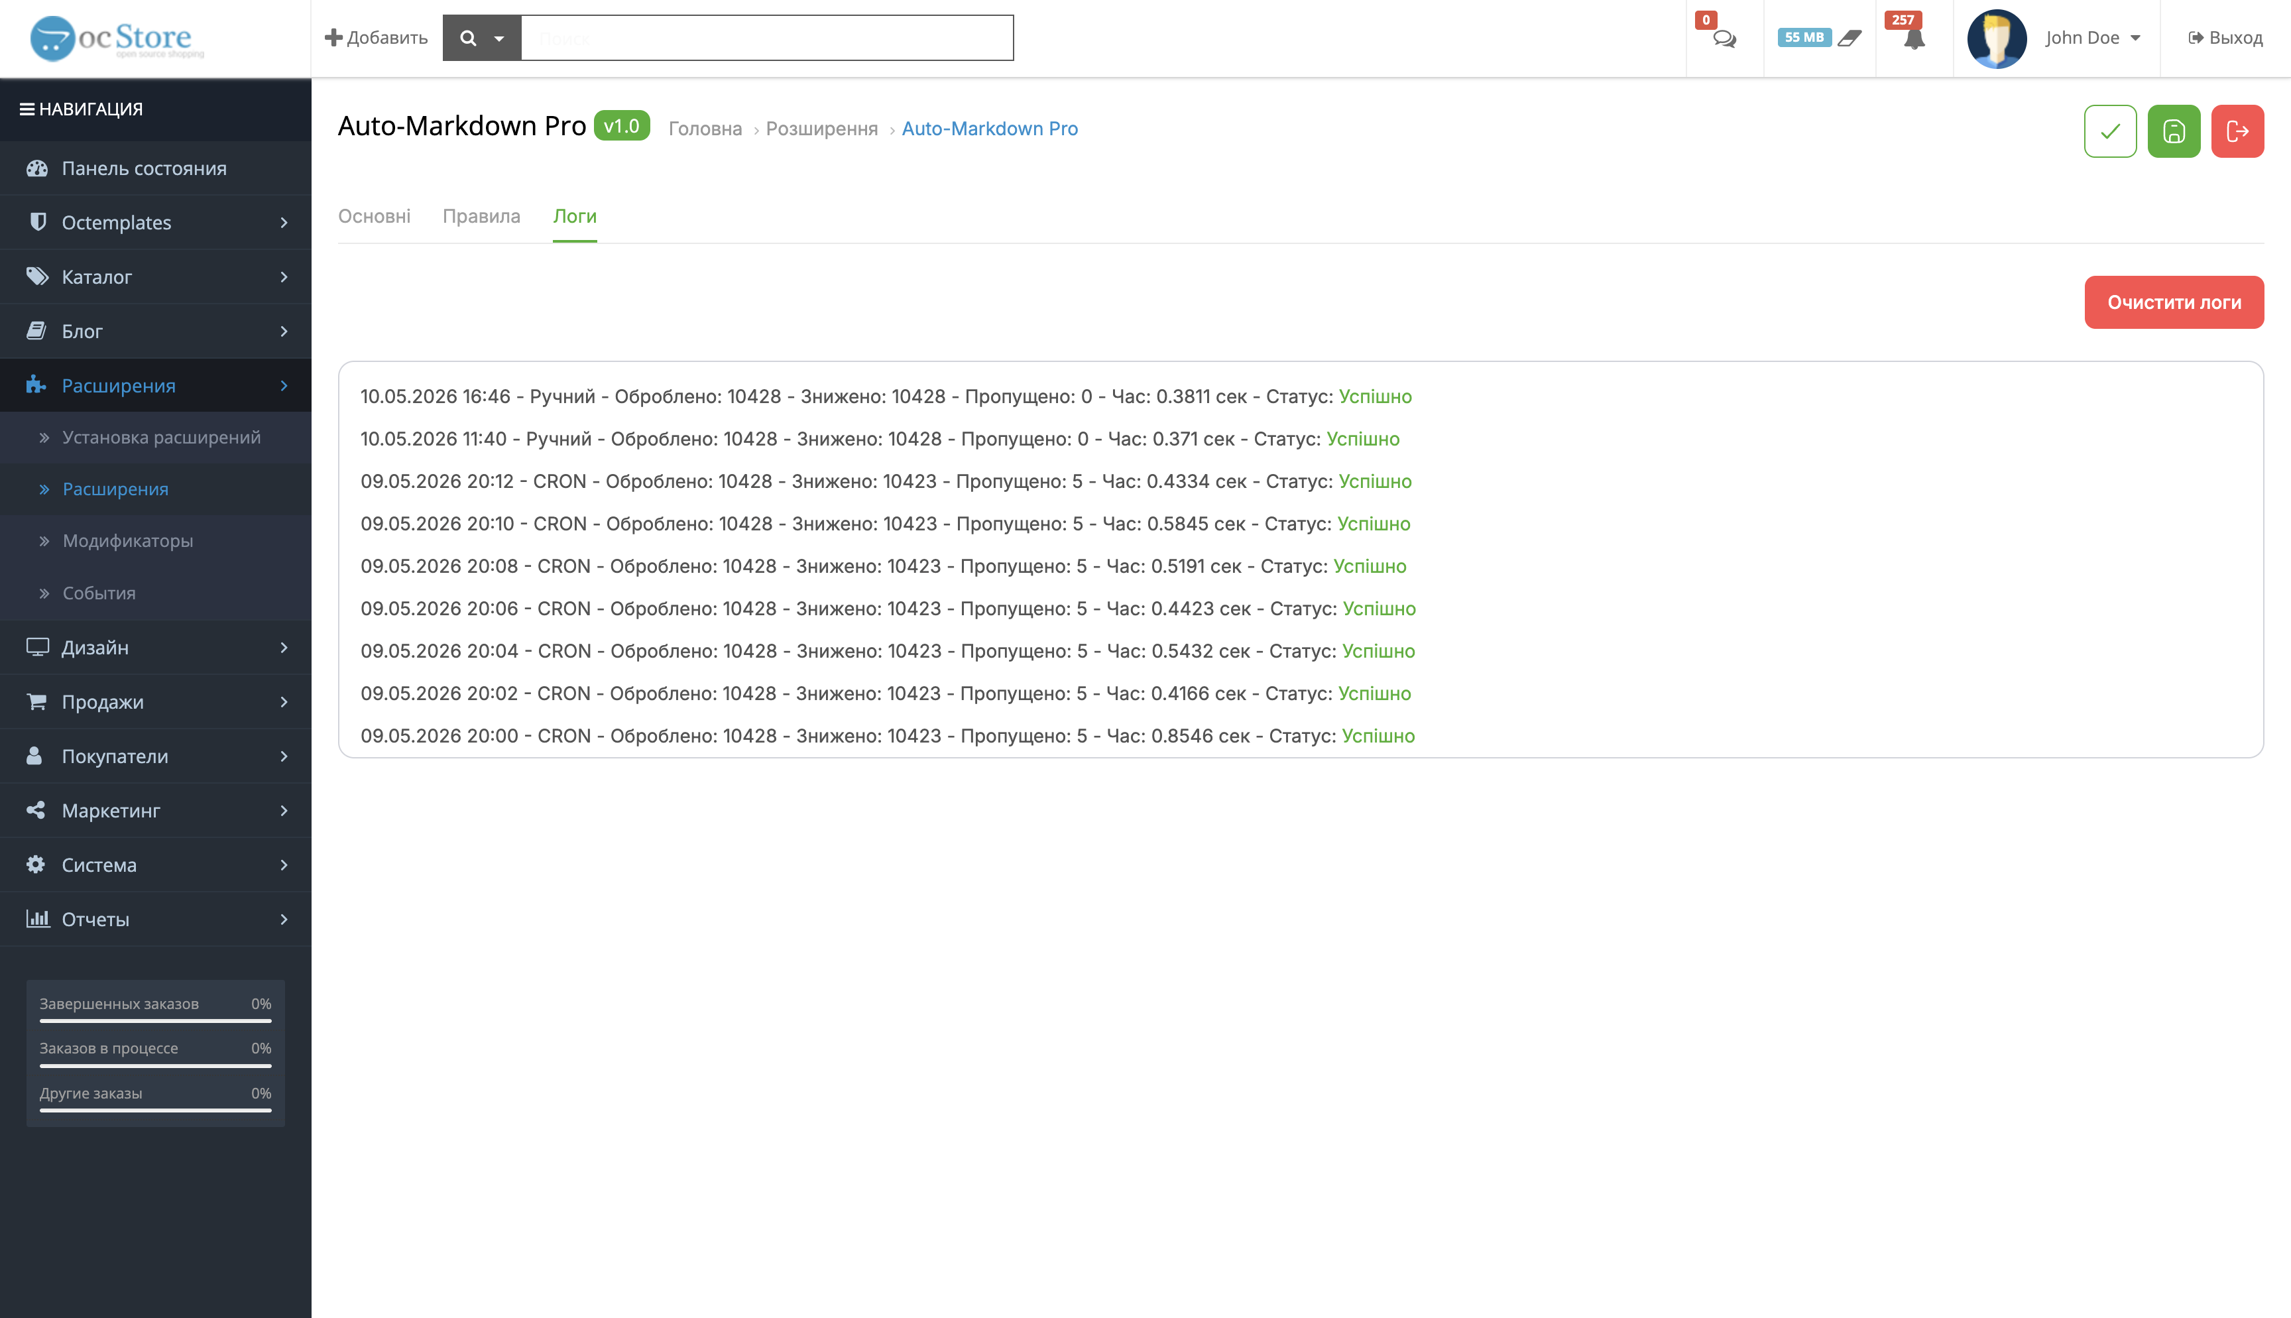Expand the Octemplates menu chevron
The image size is (2291, 1318).
pos(283,223)
